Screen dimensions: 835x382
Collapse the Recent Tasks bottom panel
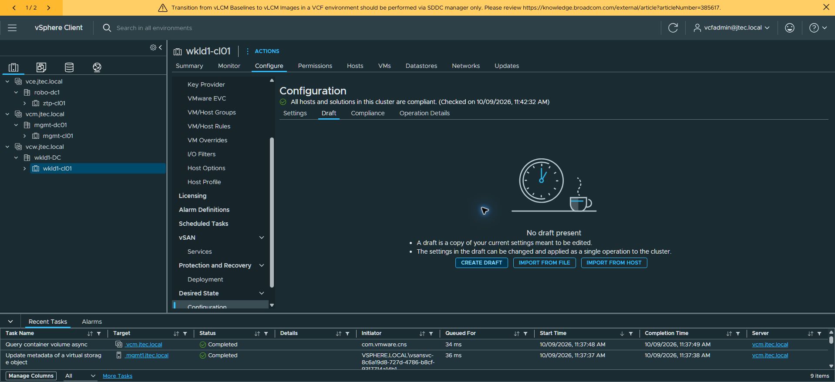click(10, 322)
